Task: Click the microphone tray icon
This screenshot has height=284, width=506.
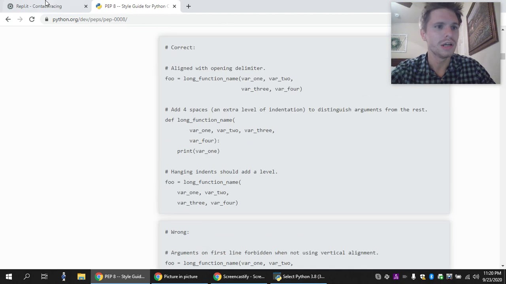Action: click(413, 277)
